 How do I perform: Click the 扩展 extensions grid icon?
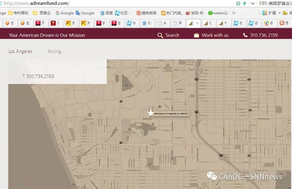(265, 13)
